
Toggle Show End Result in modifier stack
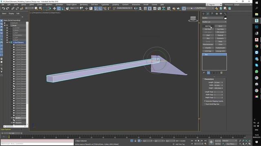pos(208,73)
